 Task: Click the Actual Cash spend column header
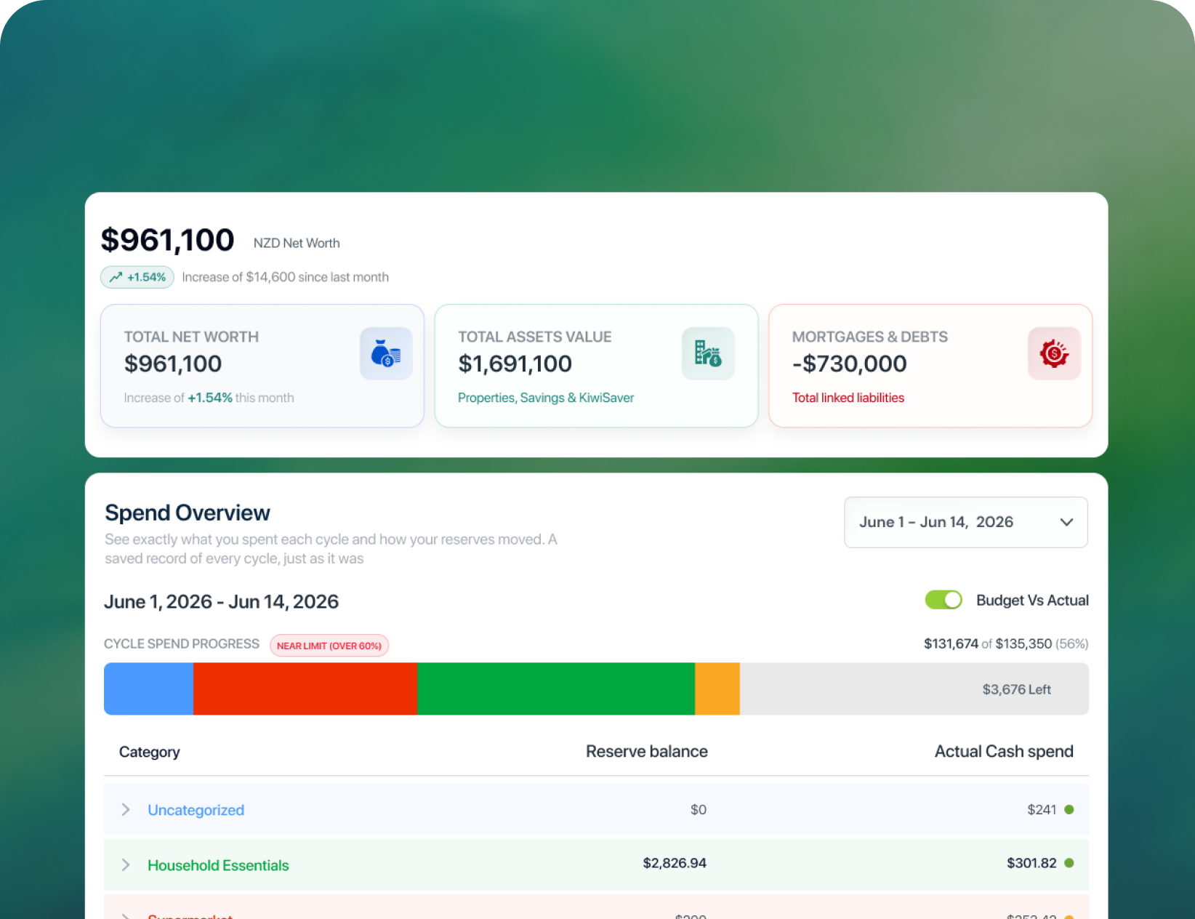[1004, 752]
